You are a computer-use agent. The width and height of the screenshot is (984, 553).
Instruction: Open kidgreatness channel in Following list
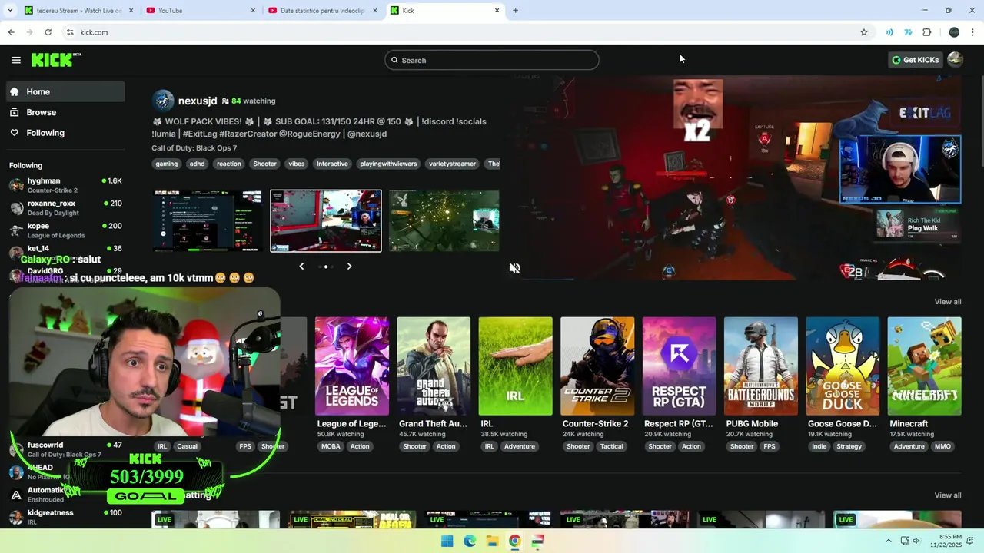coord(66,517)
